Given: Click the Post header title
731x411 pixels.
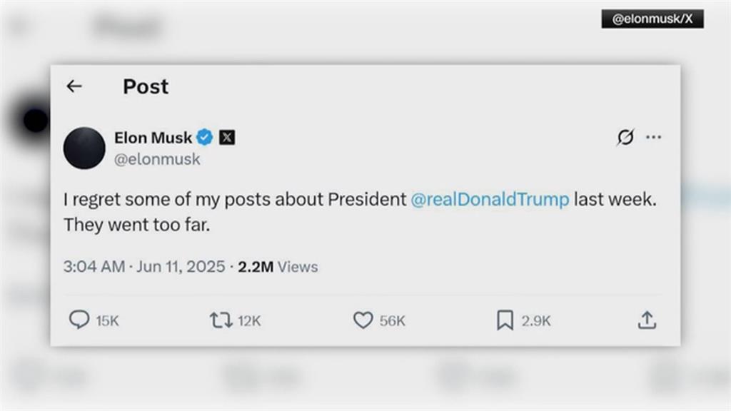Looking at the screenshot, I should [x=146, y=86].
